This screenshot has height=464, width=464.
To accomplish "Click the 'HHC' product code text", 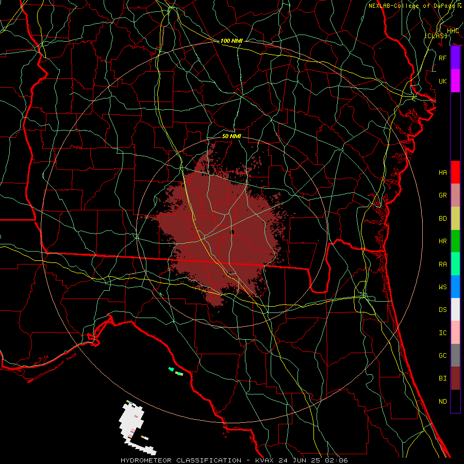I will pyautogui.click(x=453, y=31).
